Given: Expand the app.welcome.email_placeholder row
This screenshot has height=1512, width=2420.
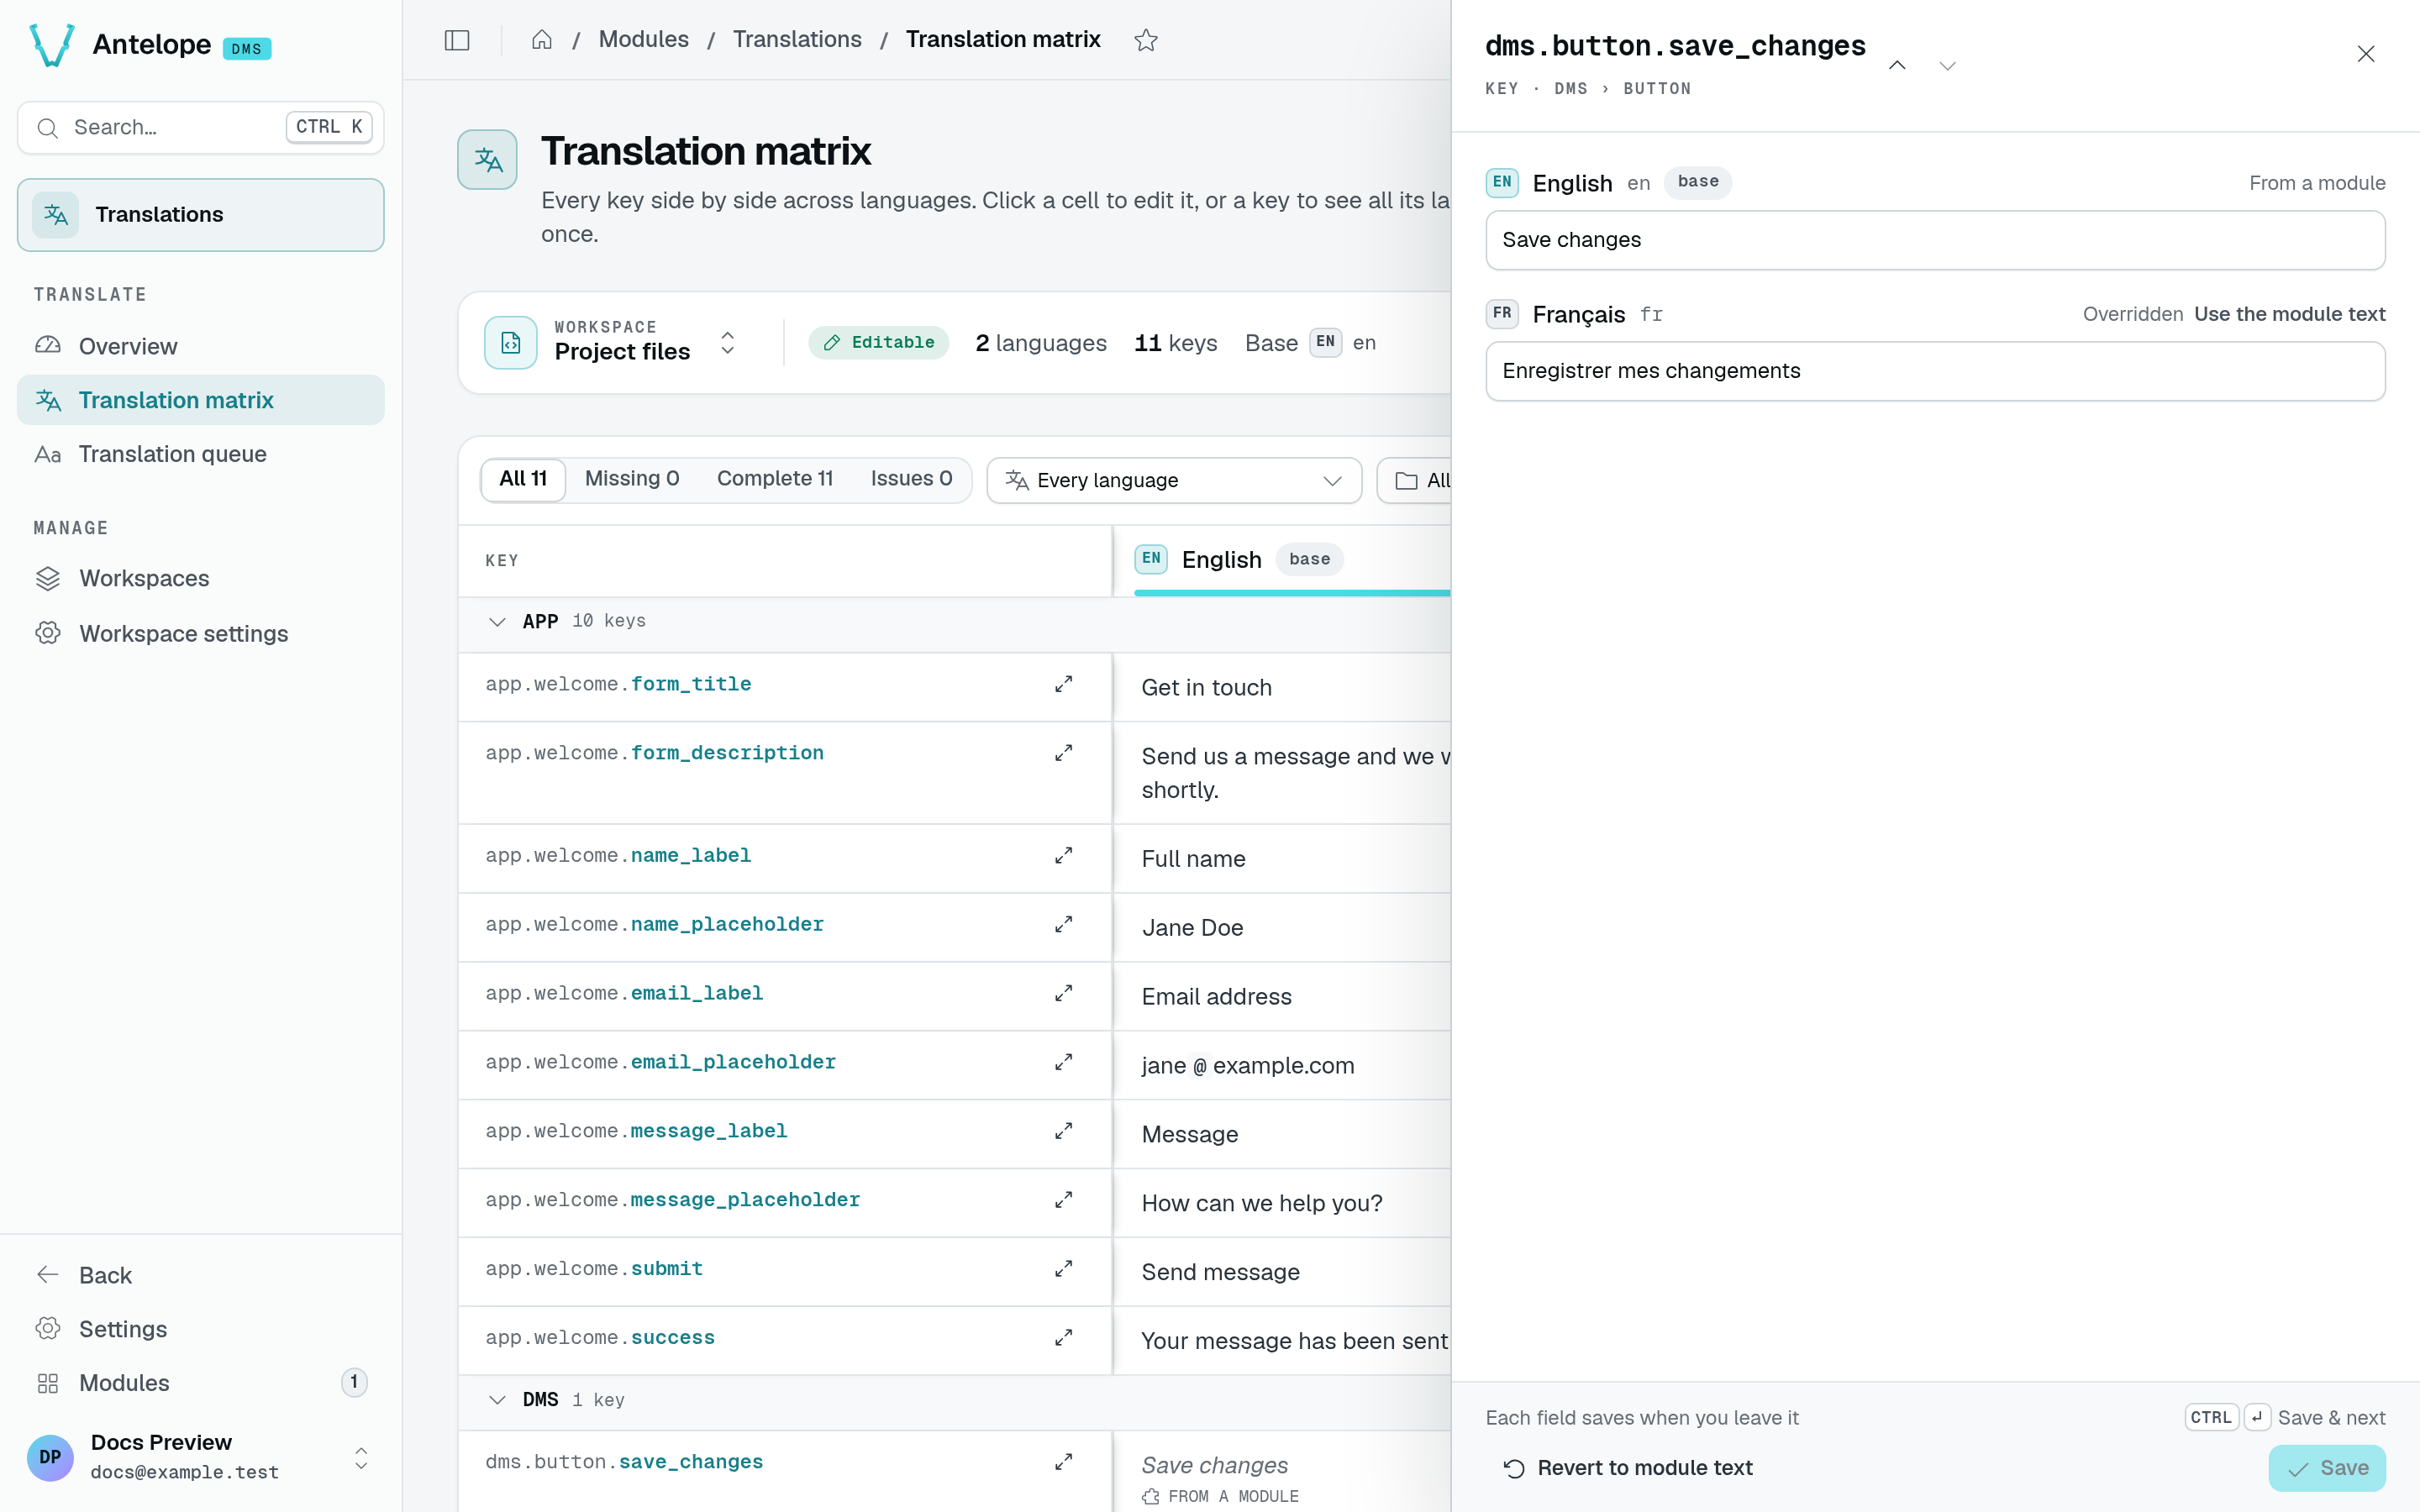Looking at the screenshot, I should pyautogui.click(x=1063, y=1062).
